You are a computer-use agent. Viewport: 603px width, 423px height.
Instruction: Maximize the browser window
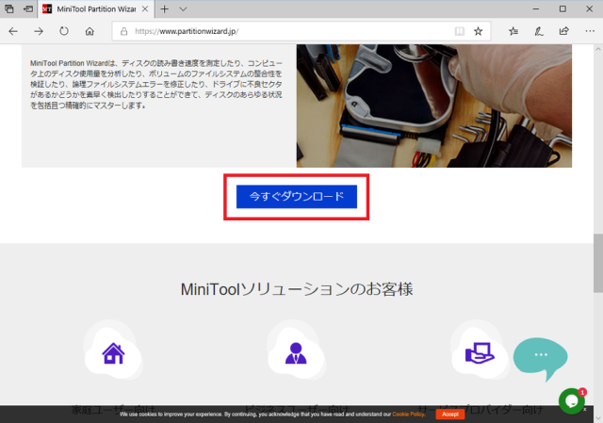coord(562,8)
